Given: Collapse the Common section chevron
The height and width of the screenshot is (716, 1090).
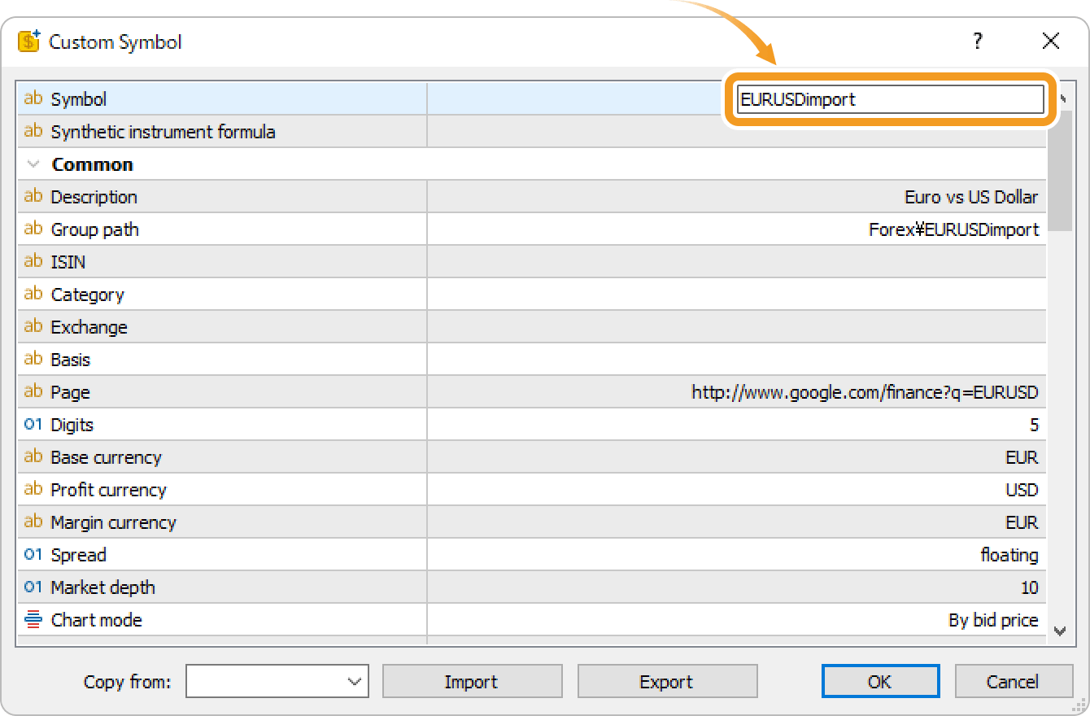Looking at the screenshot, I should [33, 164].
